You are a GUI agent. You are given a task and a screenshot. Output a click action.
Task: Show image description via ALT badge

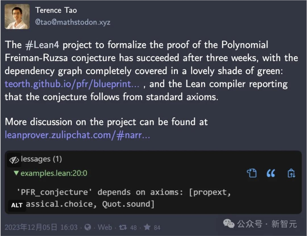click(17, 205)
